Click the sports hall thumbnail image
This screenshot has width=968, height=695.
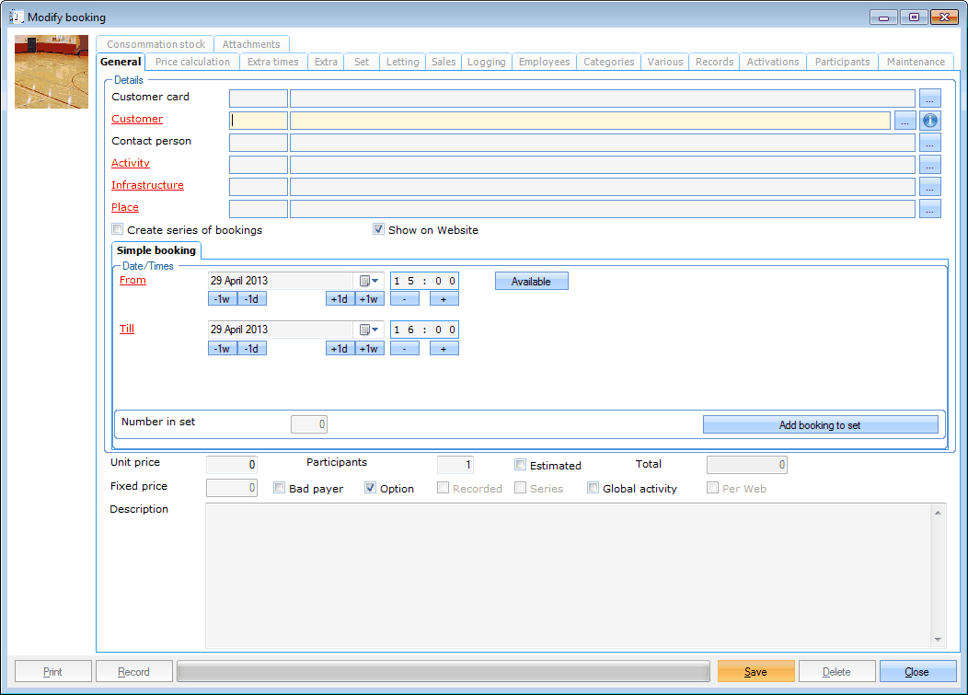click(52, 72)
